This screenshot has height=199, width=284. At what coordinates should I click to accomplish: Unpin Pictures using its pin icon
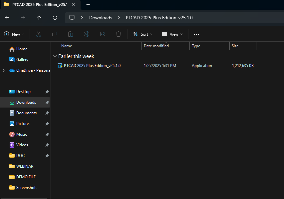[47, 124]
